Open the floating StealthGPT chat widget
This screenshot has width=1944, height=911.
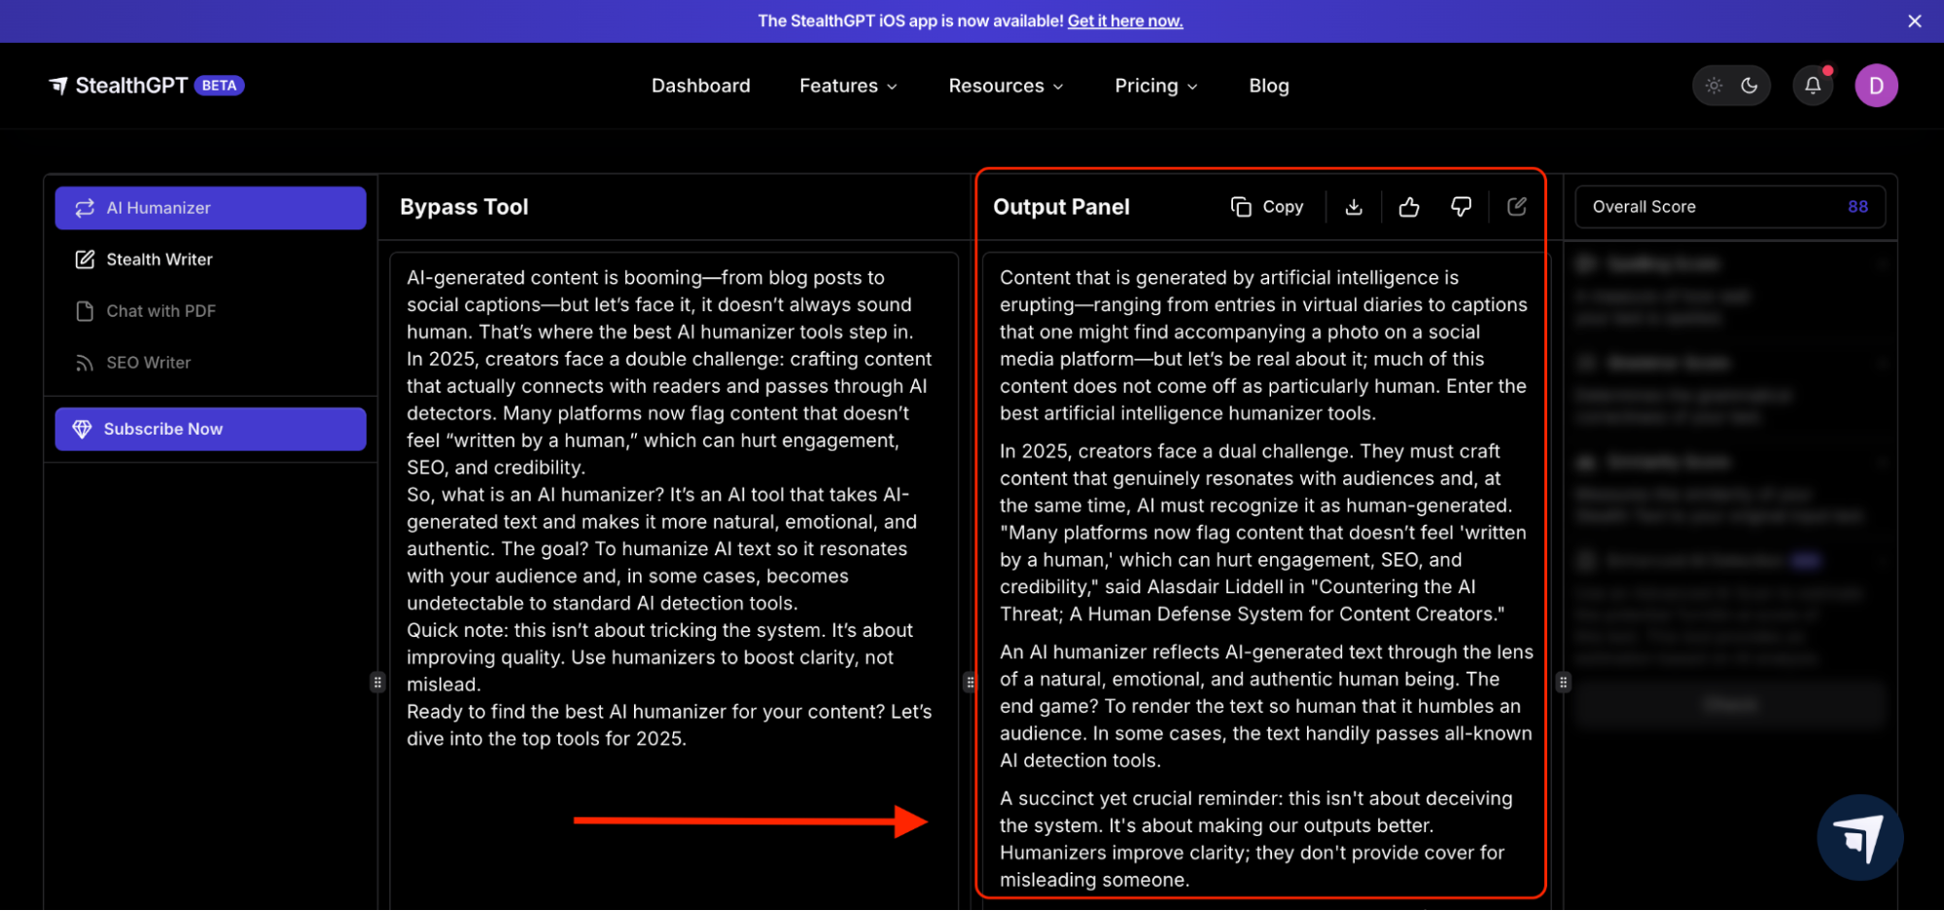tap(1859, 837)
